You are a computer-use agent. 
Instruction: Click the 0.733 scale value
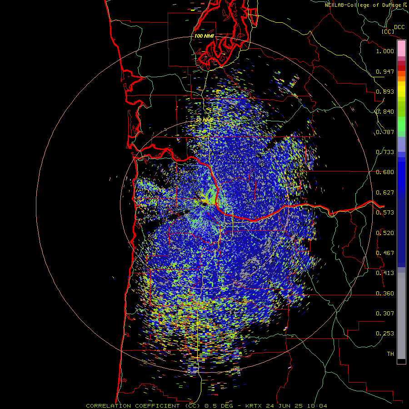coord(385,152)
